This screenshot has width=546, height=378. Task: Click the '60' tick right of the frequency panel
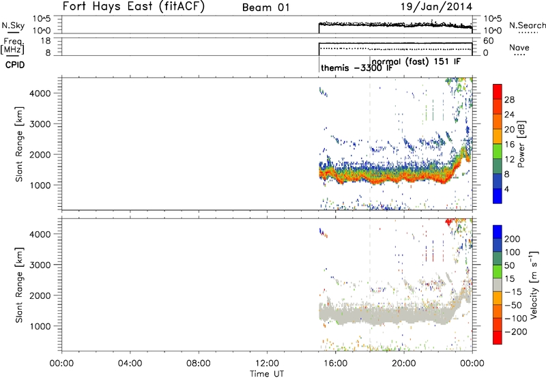(x=489, y=41)
